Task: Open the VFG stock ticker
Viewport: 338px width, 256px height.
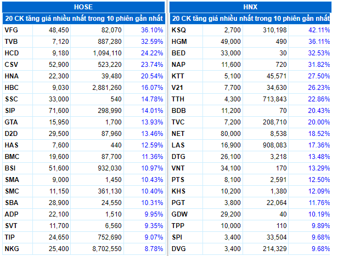Action: tap(11, 30)
